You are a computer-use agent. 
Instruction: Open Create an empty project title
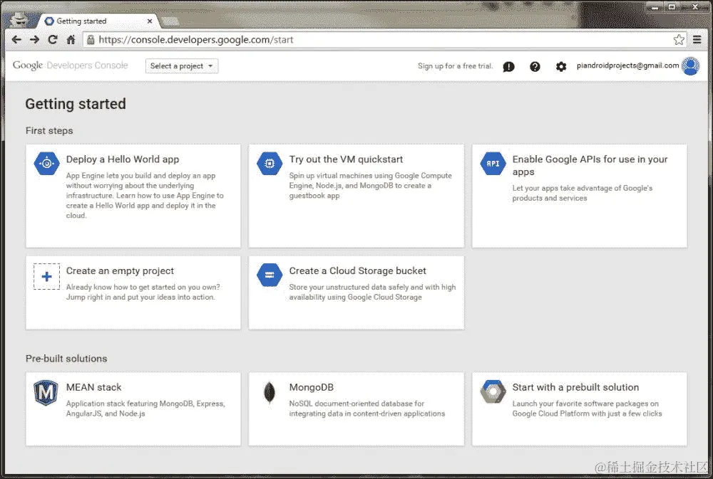tap(120, 270)
